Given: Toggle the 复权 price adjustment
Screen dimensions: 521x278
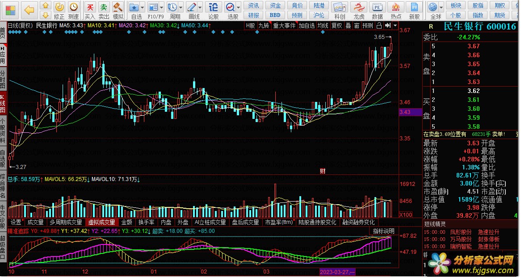Looking at the screenshot, I should click(x=336, y=25).
